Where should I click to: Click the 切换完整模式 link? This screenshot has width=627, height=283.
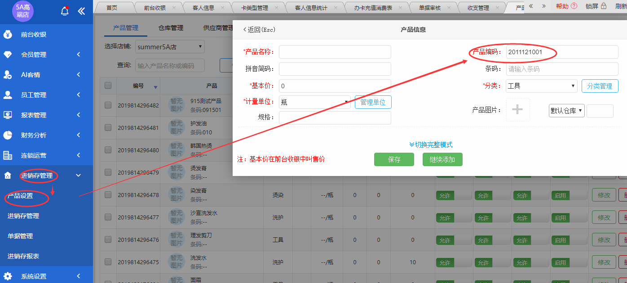click(x=431, y=145)
